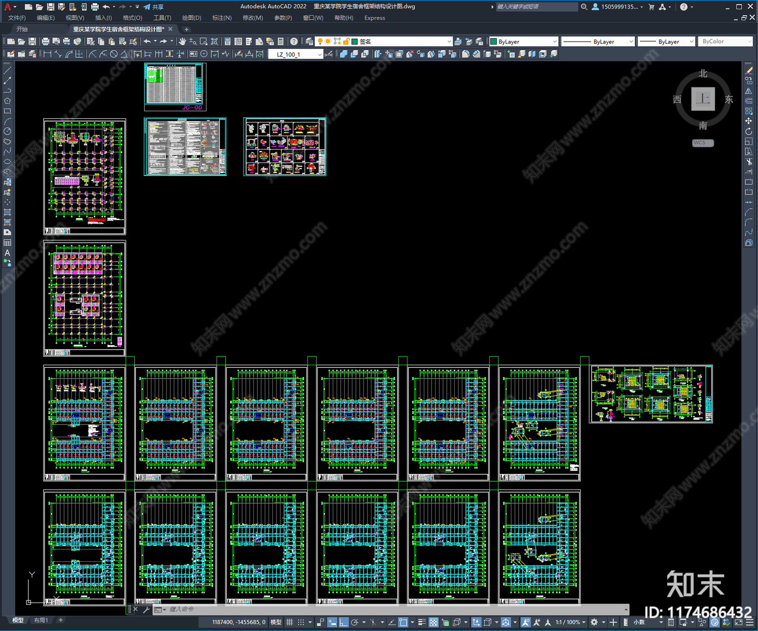Click the Center Mark dimension icon
This screenshot has width=758, height=631.
coord(204,54)
